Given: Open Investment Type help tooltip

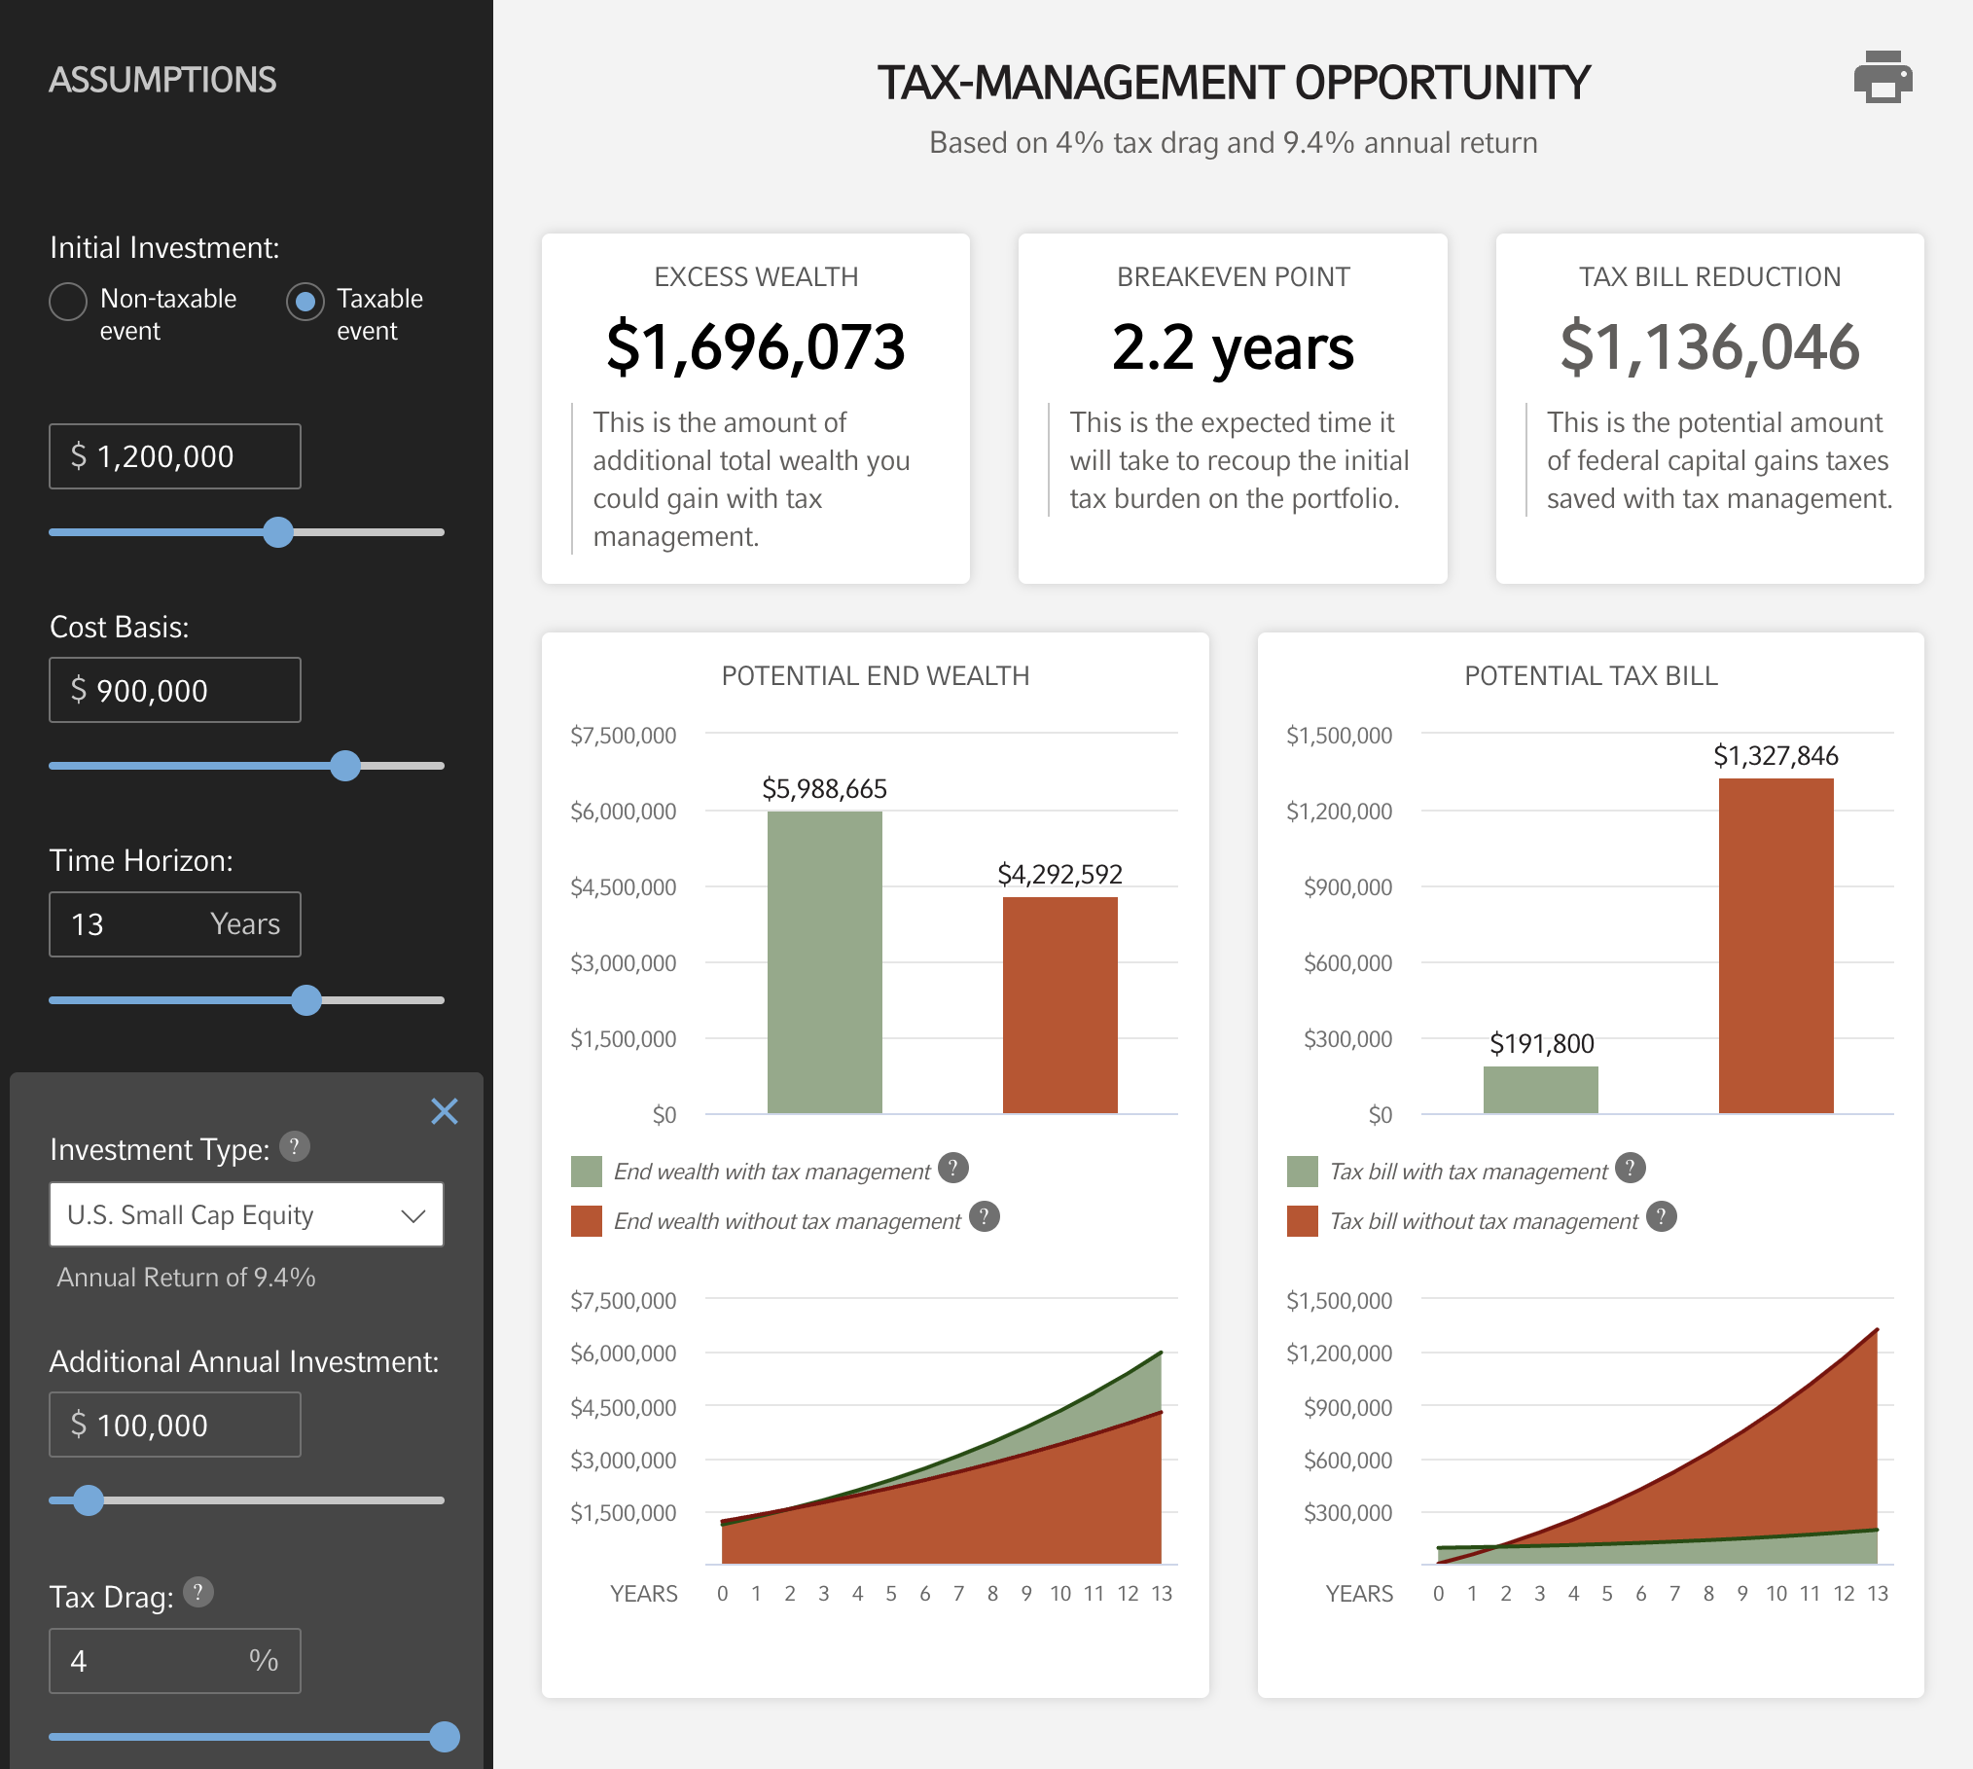Looking at the screenshot, I should [x=295, y=1147].
